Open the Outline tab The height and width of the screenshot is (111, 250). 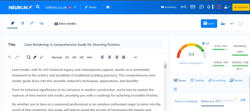coord(197,80)
